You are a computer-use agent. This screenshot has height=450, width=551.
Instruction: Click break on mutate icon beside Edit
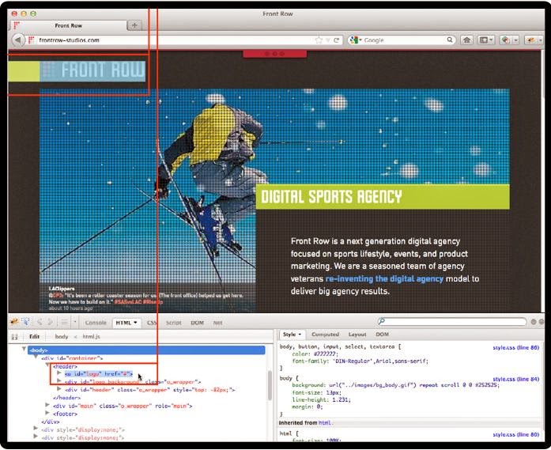tap(15, 337)
